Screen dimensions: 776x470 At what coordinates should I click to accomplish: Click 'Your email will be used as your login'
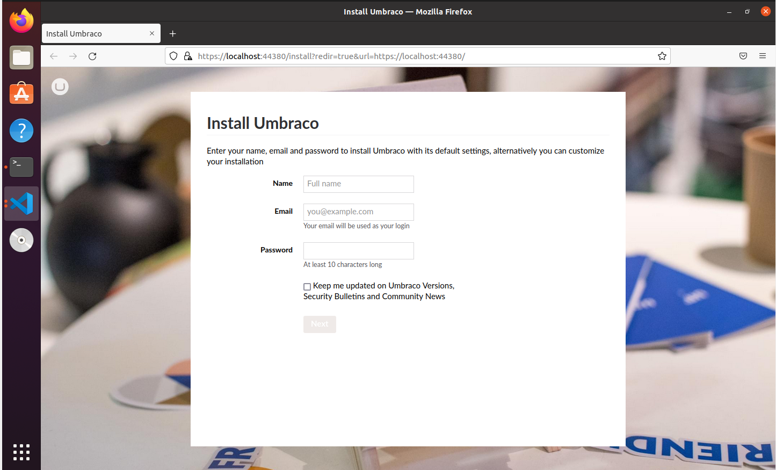click(x=357, y=226)
